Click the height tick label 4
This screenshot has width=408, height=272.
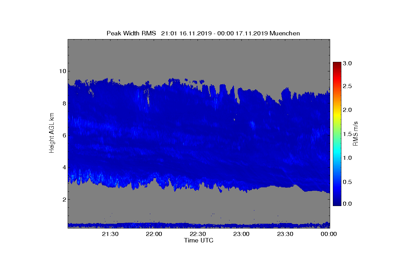tap(64, 167)
